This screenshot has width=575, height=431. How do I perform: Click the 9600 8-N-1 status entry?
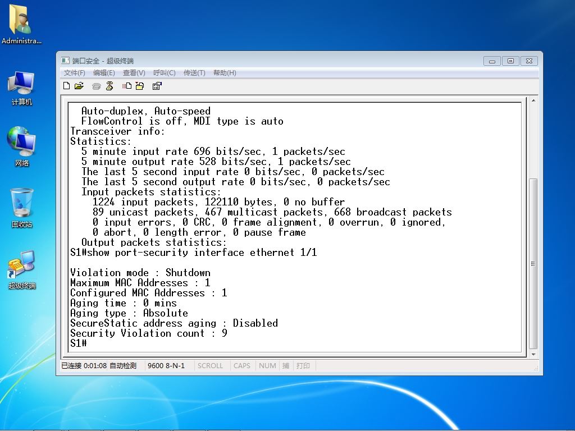166,365
